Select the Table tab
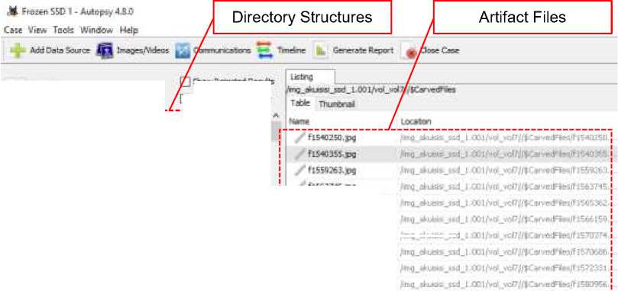The image size is (618, 291). 300,104
